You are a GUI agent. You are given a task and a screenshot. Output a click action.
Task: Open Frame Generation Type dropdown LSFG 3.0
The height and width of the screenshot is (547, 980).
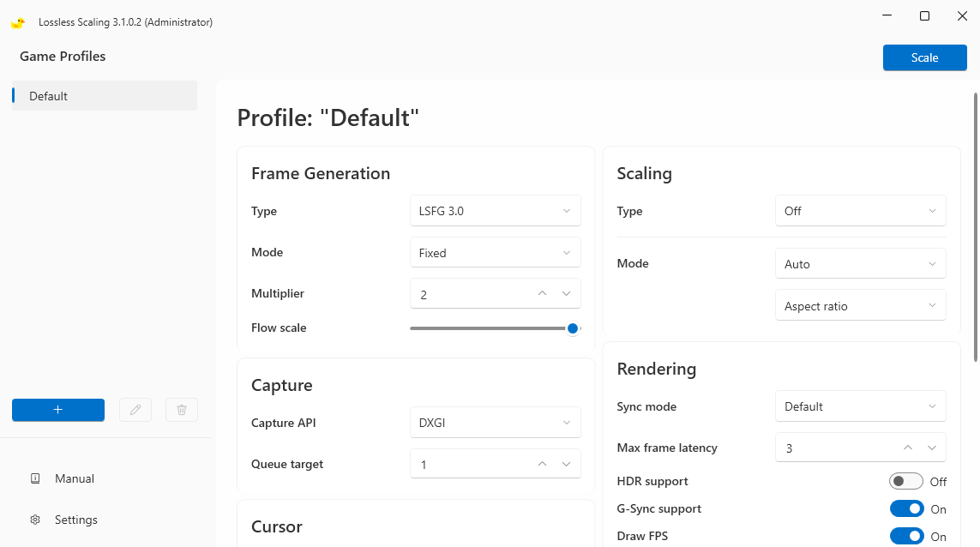(x=495, y=211)
